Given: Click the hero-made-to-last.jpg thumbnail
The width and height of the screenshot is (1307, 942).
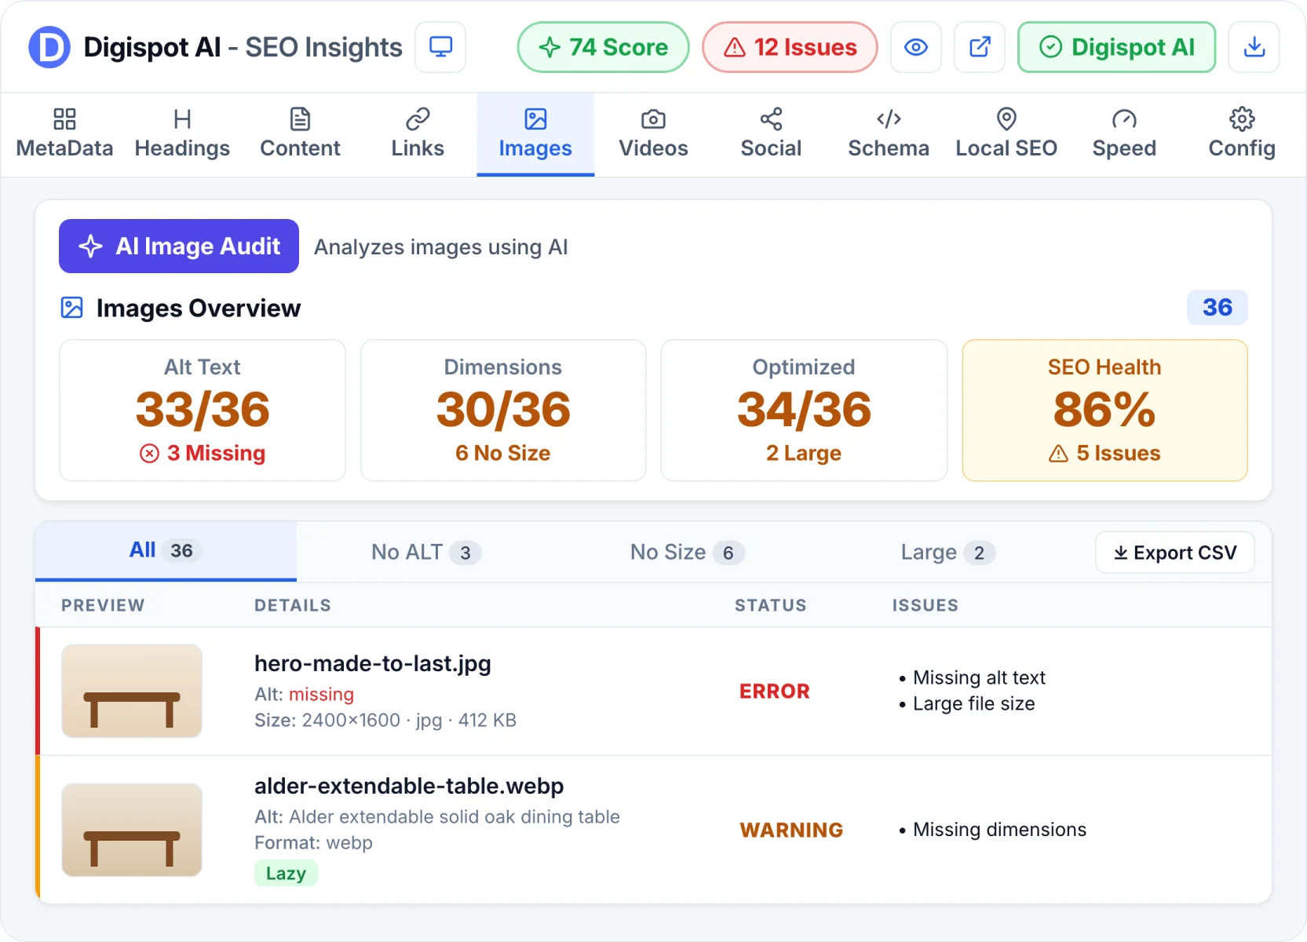Looking at the screenshot, I should [x=132, y=691].
